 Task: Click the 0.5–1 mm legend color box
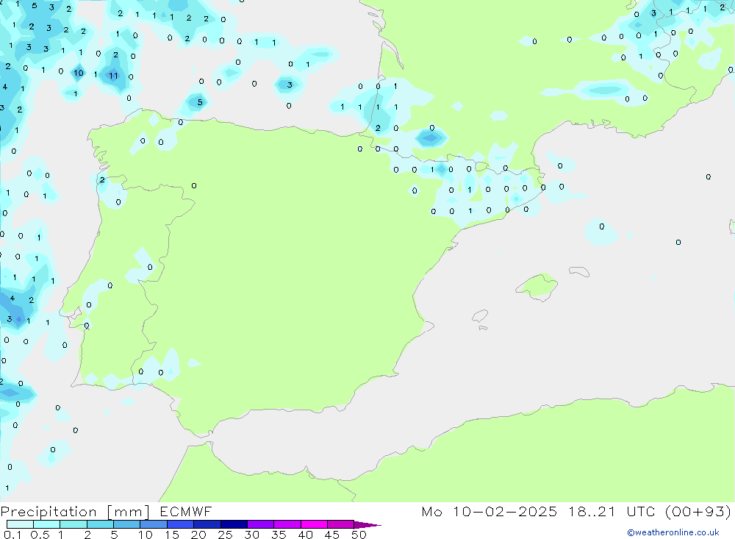(46, 524)
